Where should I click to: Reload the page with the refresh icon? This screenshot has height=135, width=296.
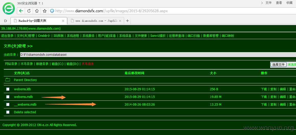(29, 11)
